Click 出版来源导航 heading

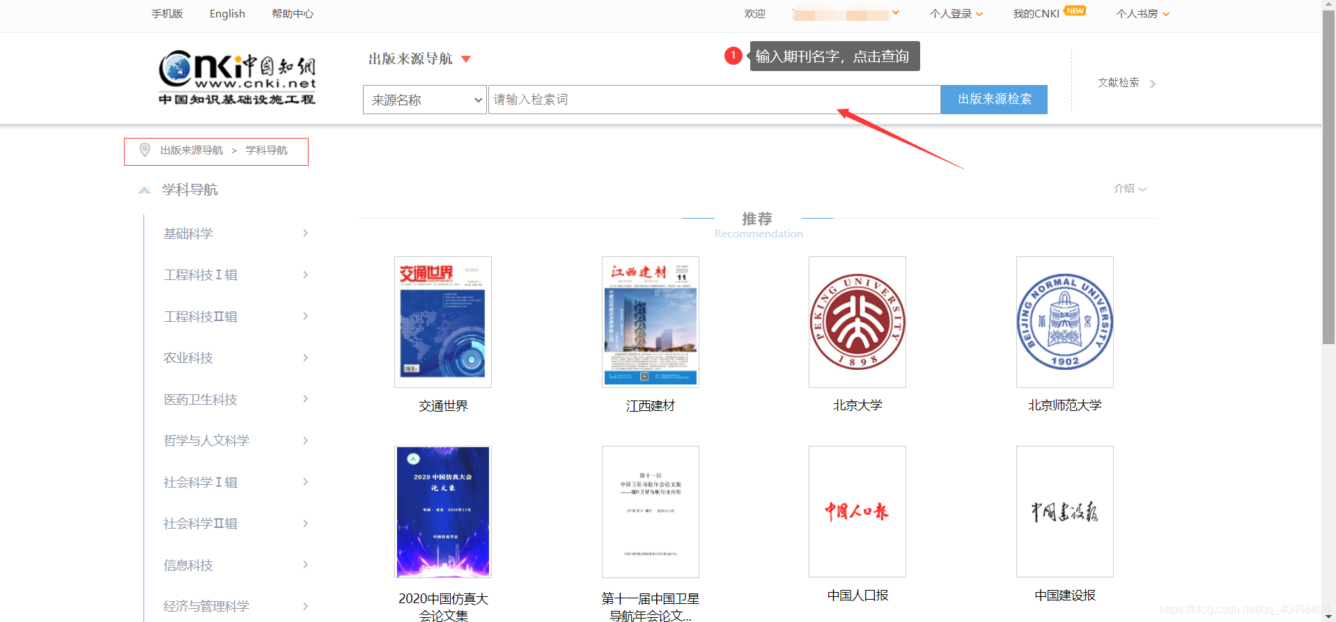coord(410,59)
